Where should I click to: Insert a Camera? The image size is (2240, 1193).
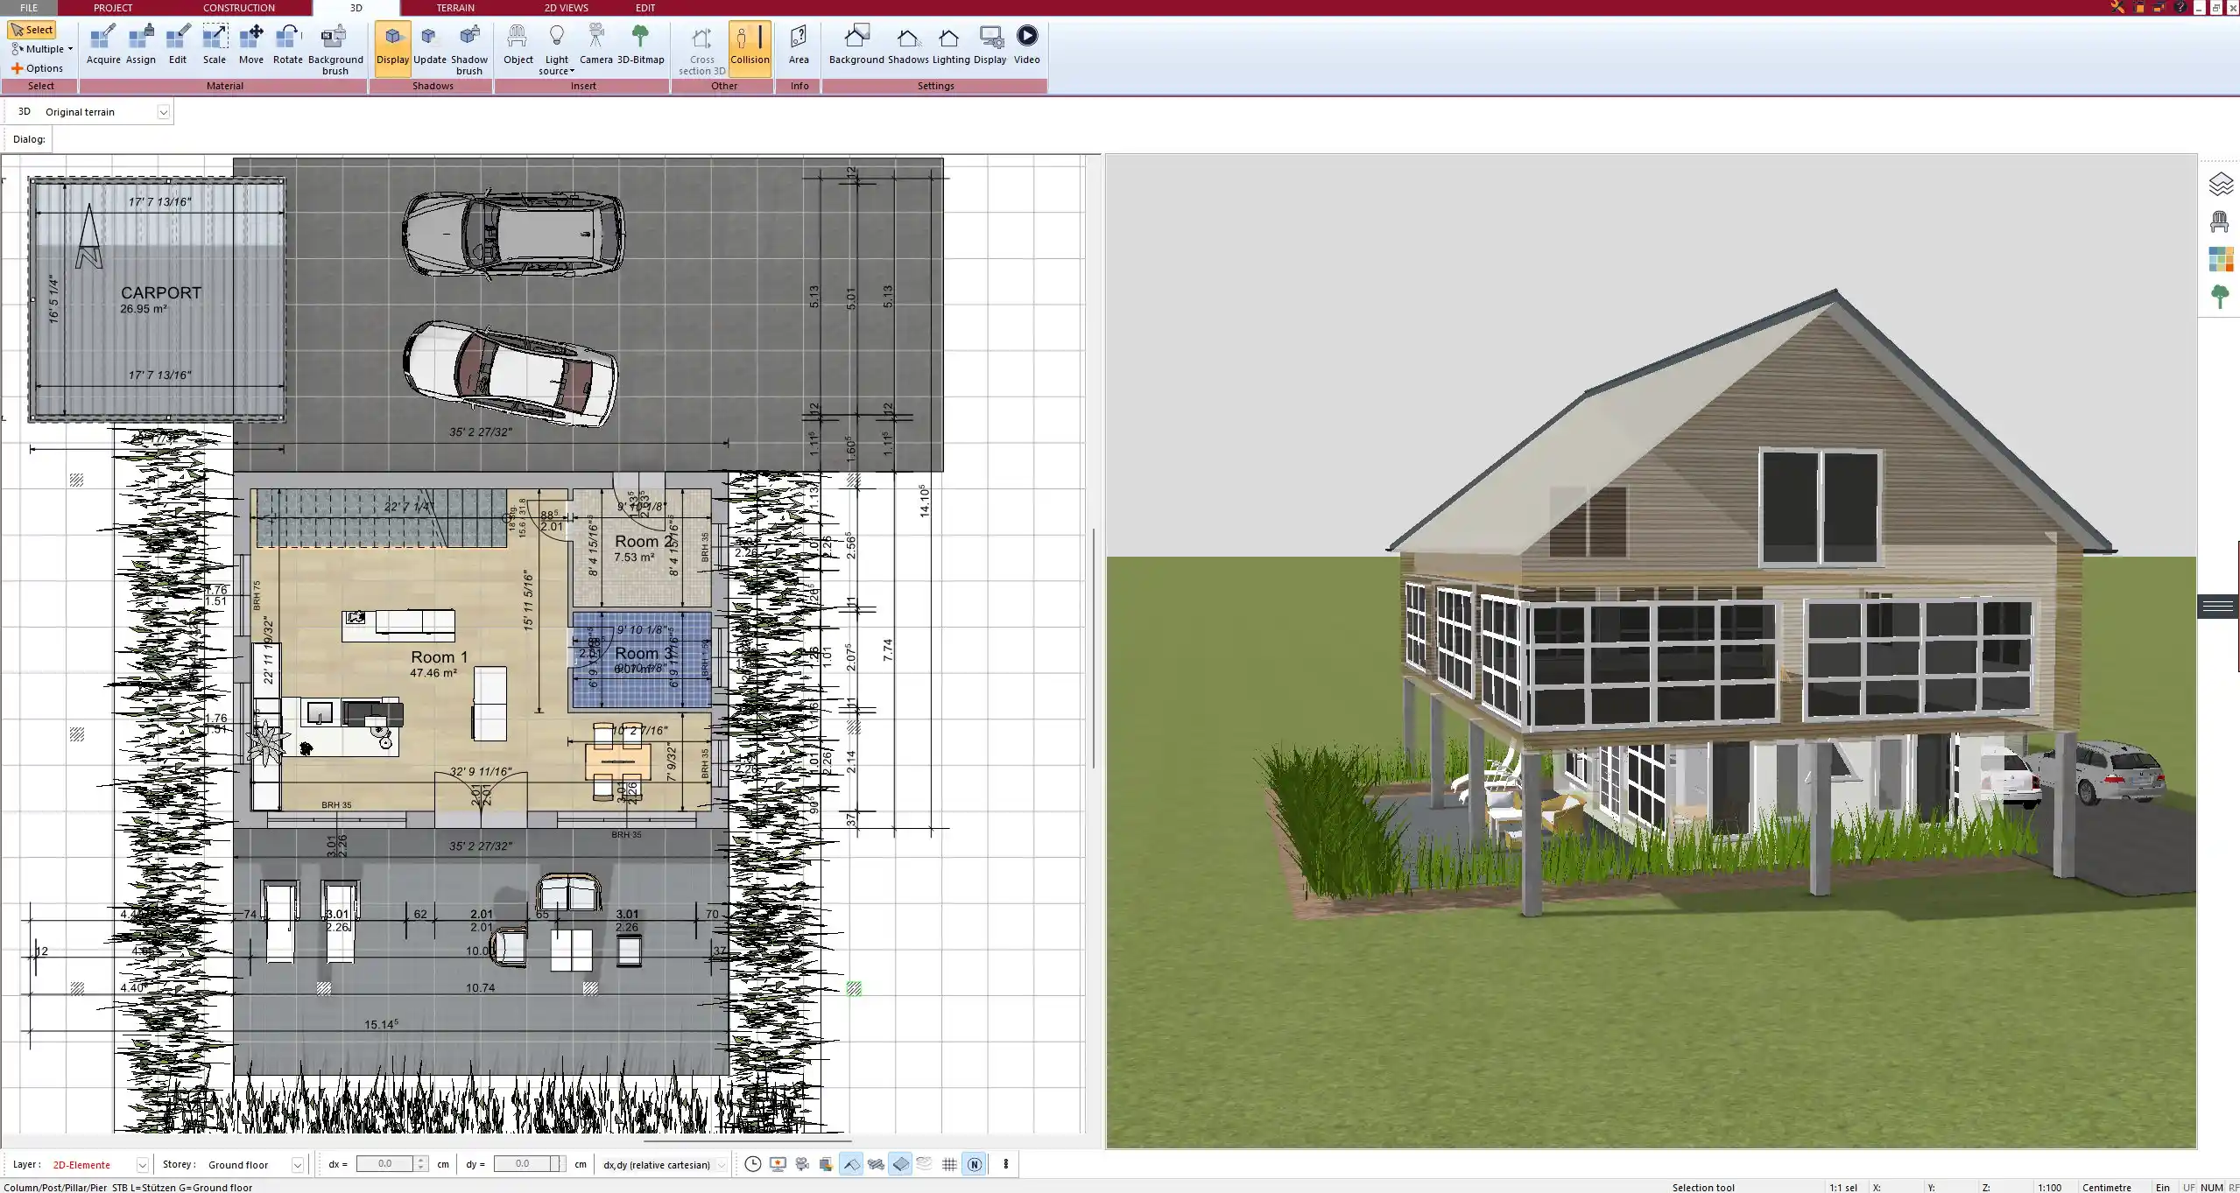pos(596,46)
